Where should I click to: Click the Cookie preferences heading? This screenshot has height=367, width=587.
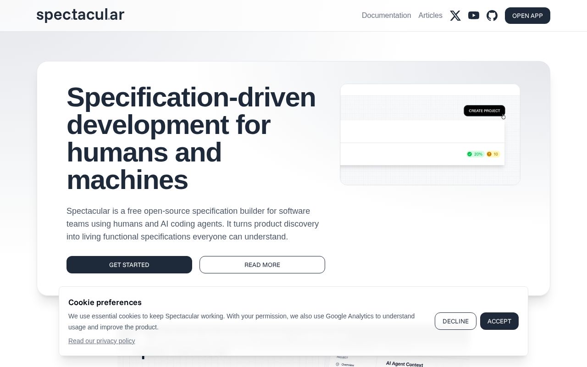[105, 302]
